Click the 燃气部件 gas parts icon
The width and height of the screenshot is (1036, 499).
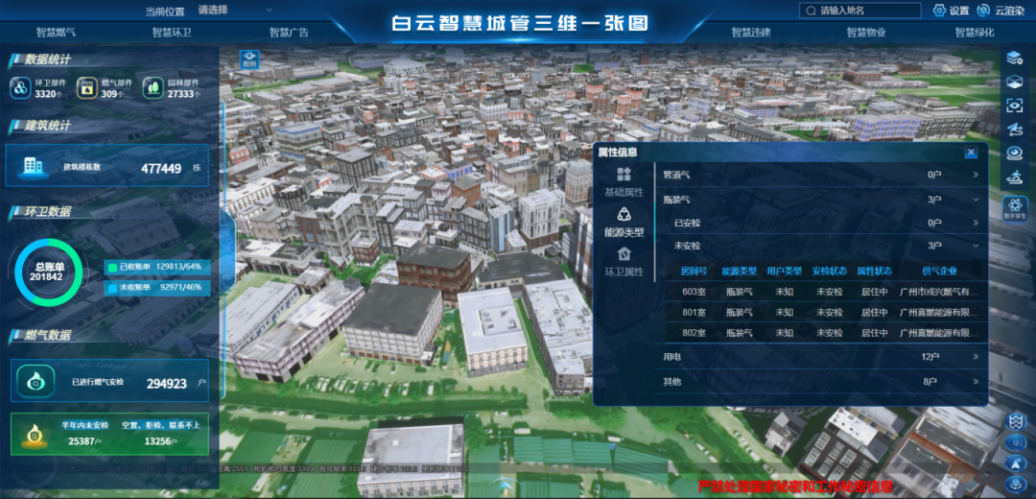pyautogui.click(x=86, y=88)
